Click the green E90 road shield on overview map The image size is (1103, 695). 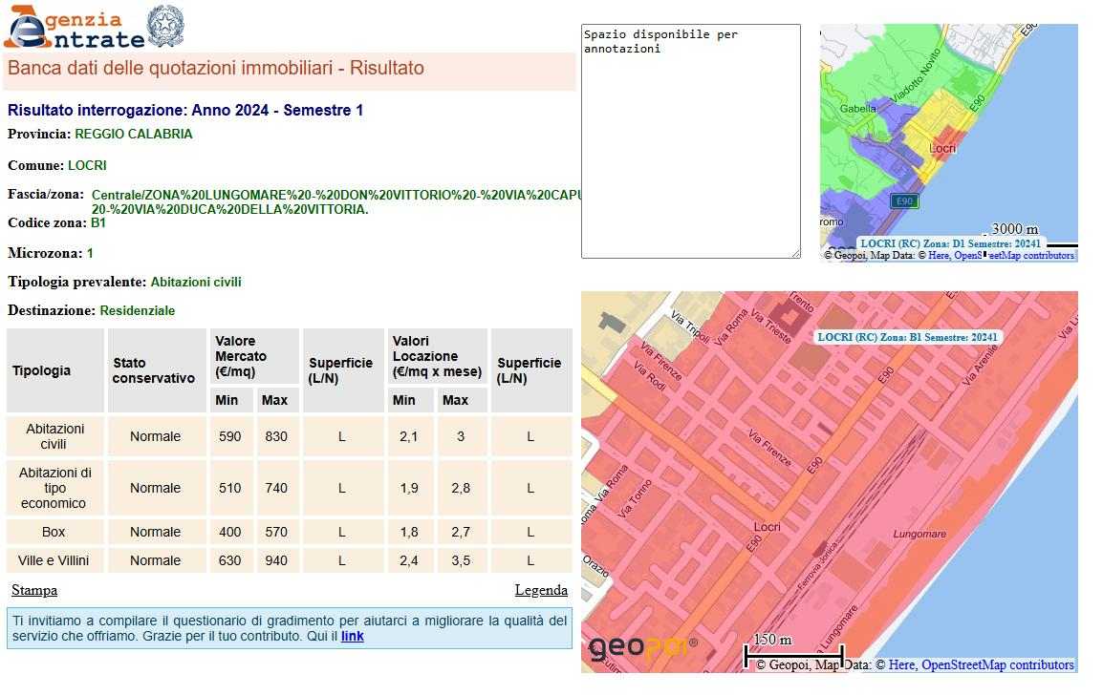(902, 200)
